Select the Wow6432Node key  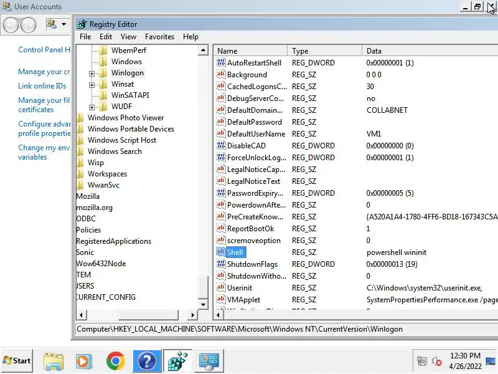pos(101,264)
